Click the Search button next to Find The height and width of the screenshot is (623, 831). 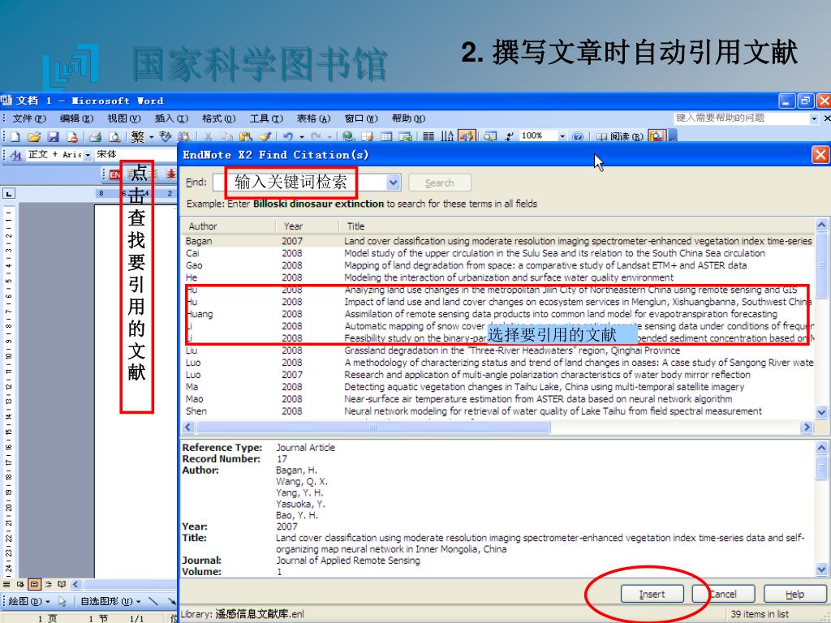pyautogui.click(x=439, y=183)
